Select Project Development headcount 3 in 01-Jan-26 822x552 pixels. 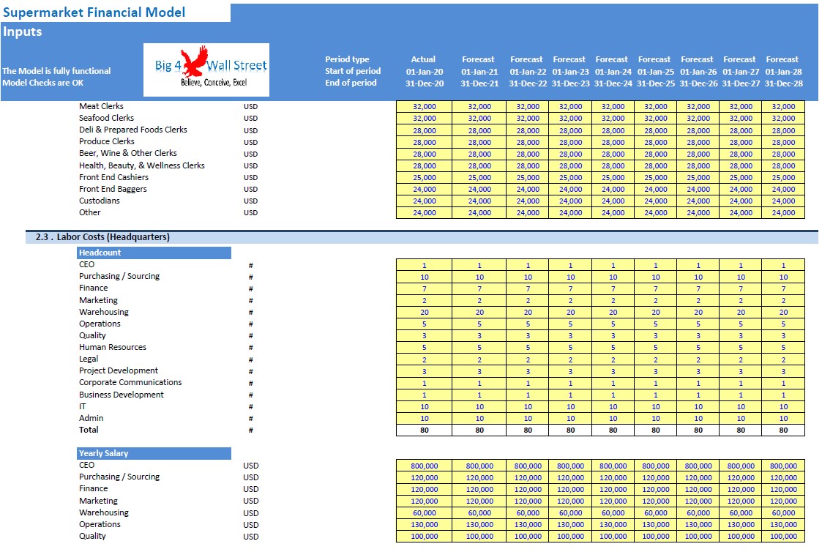(x=698, y=372)
